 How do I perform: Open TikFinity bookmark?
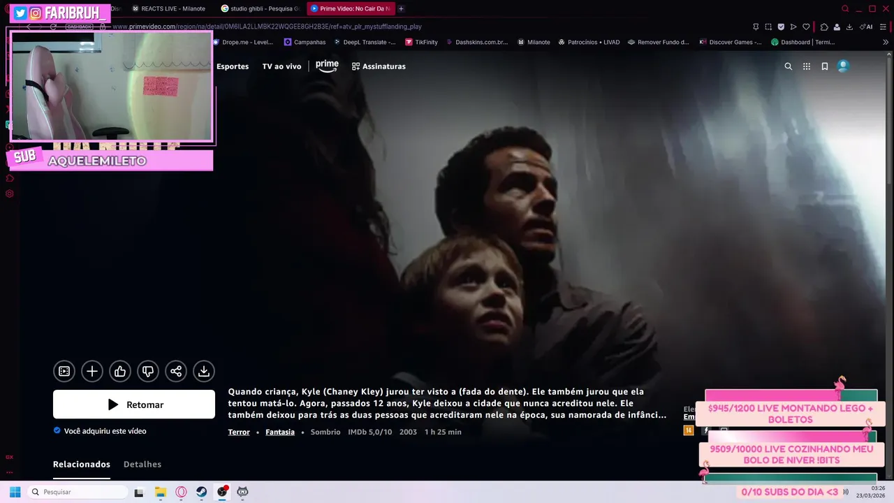point(421,42)
